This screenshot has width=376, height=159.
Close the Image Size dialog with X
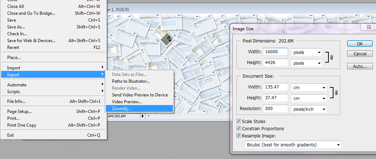point(369,27)
